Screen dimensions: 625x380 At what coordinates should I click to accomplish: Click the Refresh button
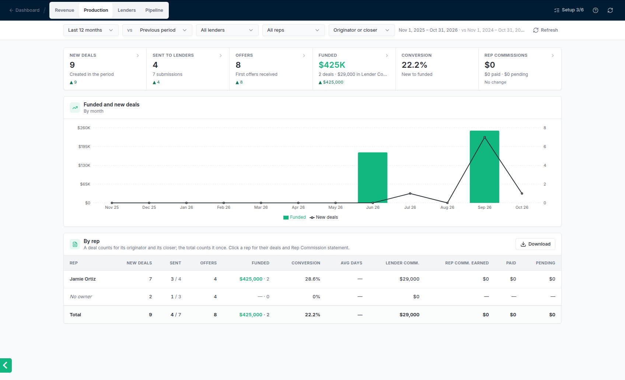545,30
